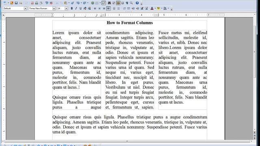The height and width of the screenshot is (146, 260).
Task: Export directly as PDF icon
Action: pyautogui.click(x=32, y=3)
